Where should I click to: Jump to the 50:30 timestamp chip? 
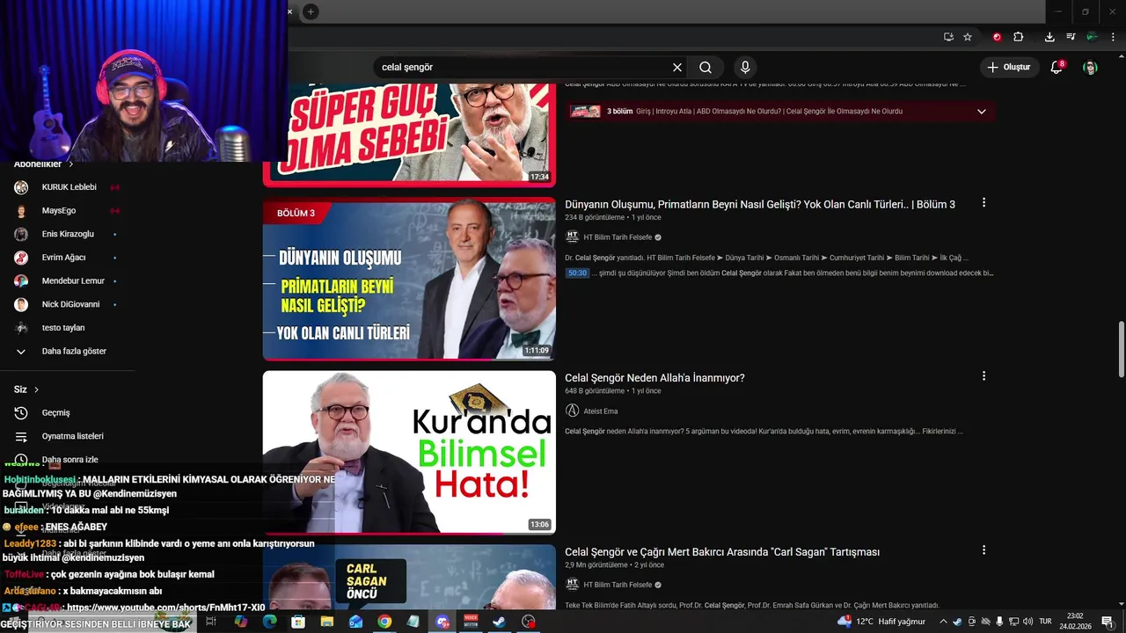(x=577, y=273)
